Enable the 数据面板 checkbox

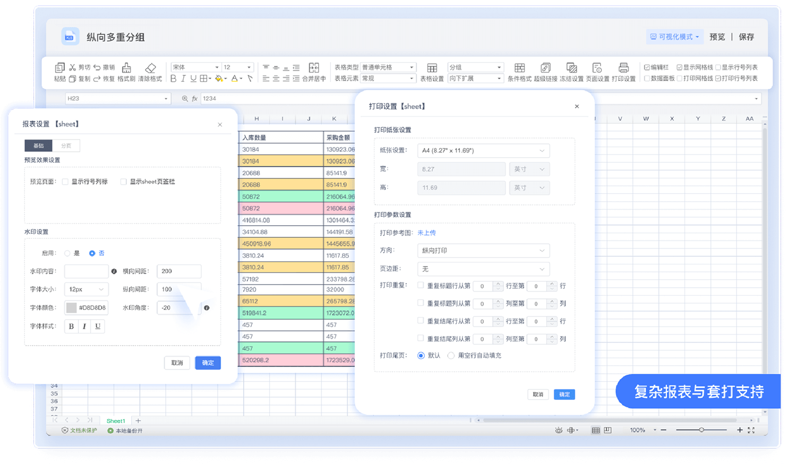coord(647,79)
